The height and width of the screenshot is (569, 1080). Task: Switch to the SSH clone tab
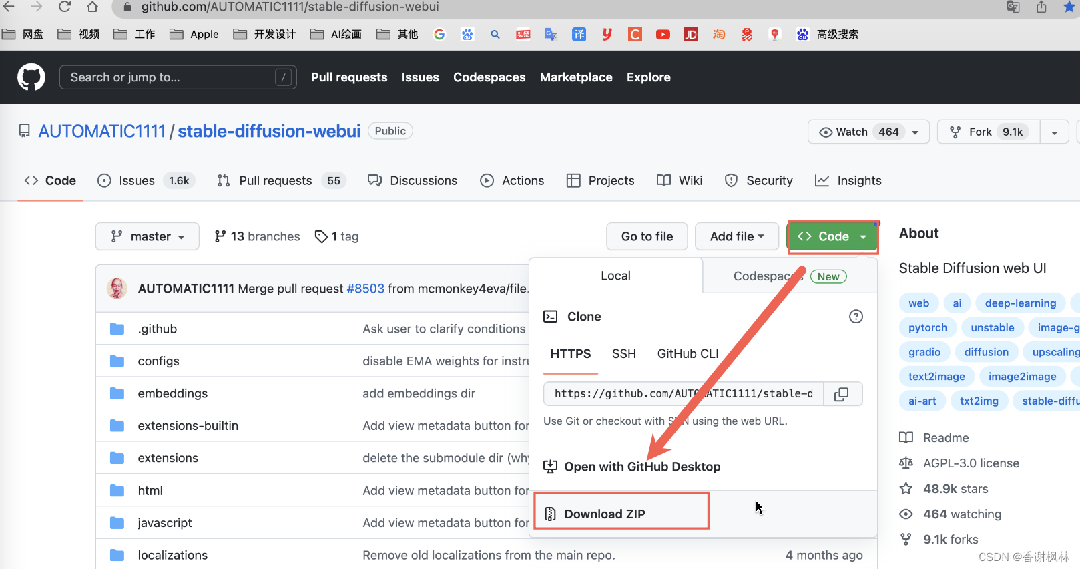coord(623,354)
